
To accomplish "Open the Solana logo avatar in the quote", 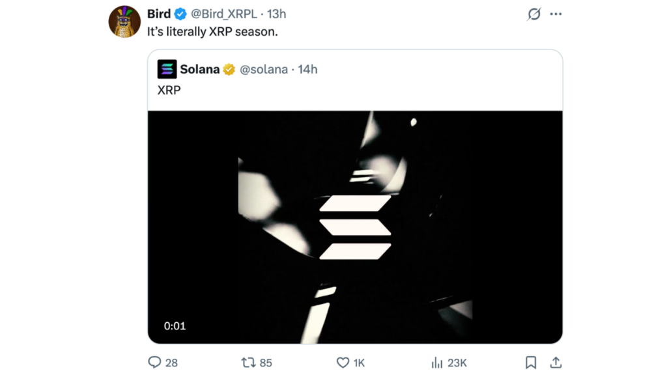I will click(x=167, y=70).
